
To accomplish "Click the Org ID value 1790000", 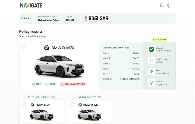I will click(x=70, y=20).
